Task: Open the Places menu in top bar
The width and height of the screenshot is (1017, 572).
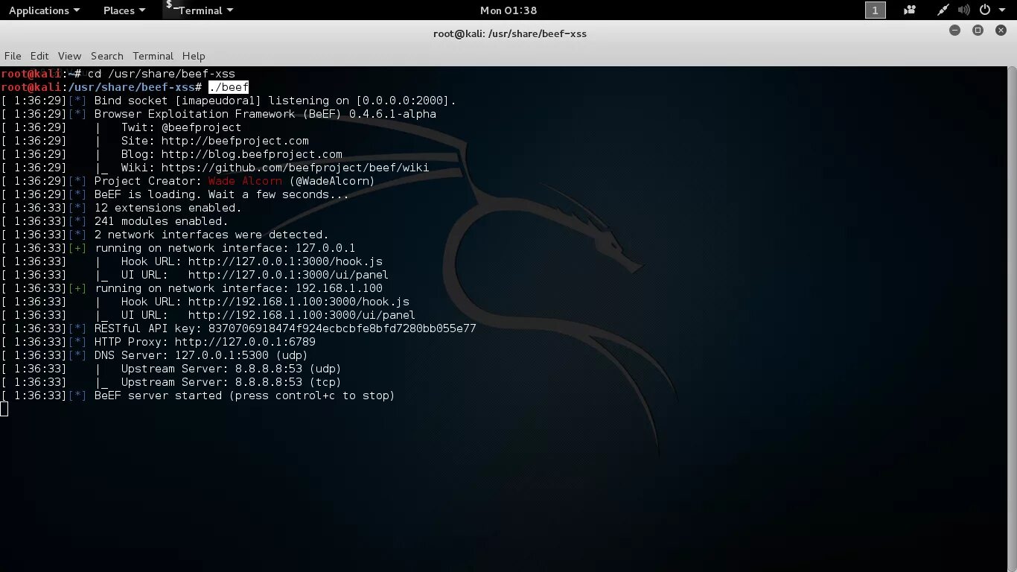Action: (x=124, y=10)
